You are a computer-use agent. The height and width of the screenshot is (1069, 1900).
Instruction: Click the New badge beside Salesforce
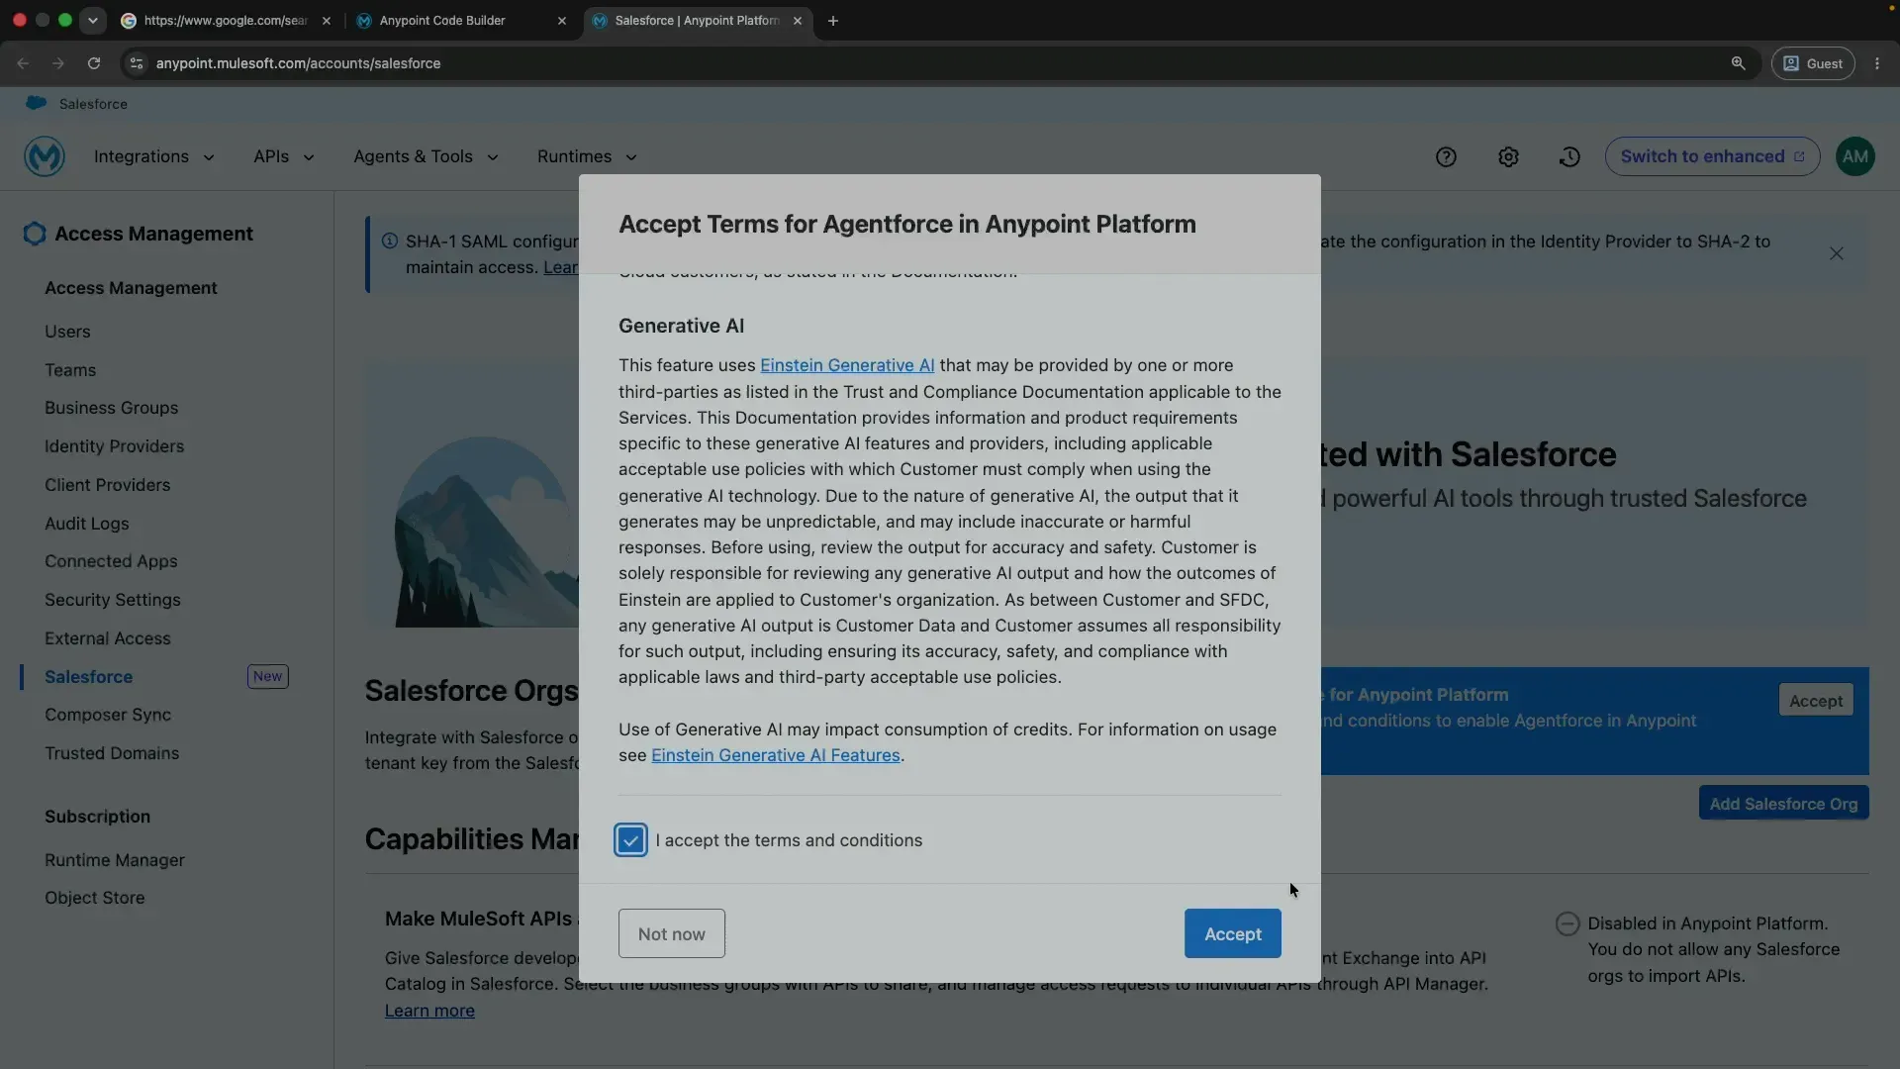[x=267, y=676]
